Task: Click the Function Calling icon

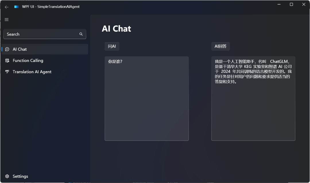Action: 7,61
